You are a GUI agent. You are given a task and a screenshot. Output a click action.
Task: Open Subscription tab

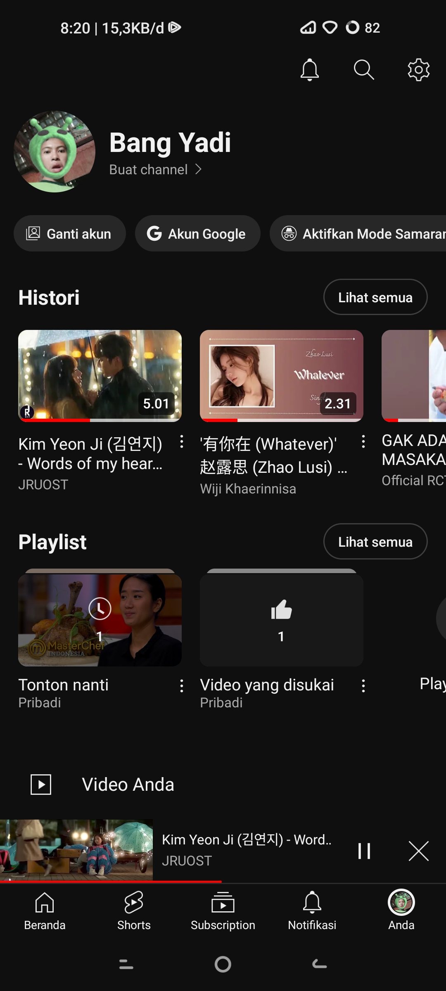click(223, 910)
